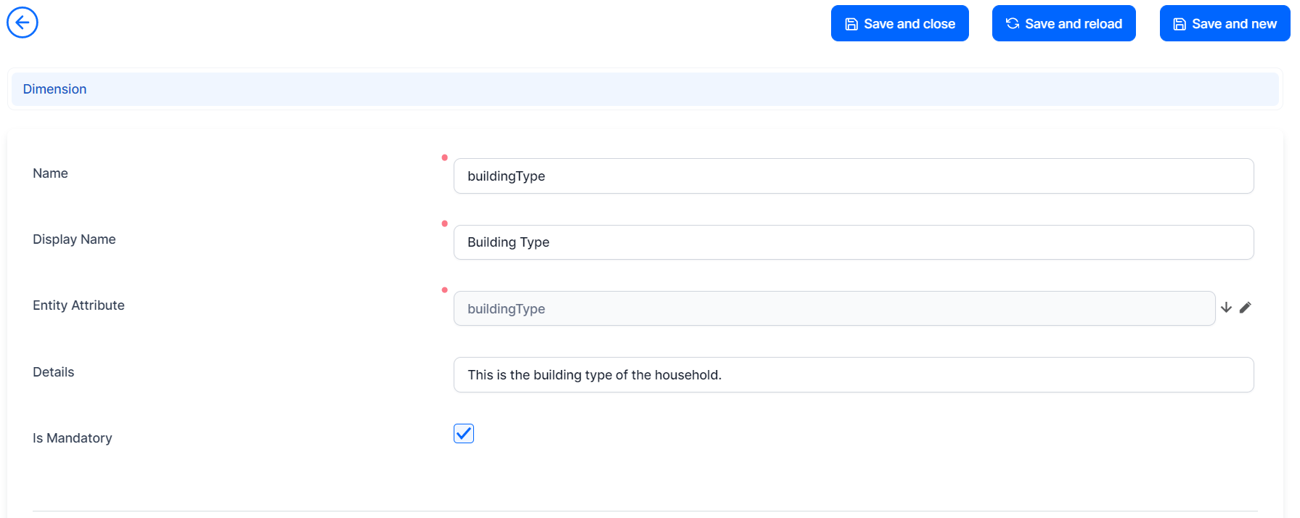Click the greyed Entity Attribute field
The height and width of the screenshot is (518, 1300).
(x=833, y=309)
